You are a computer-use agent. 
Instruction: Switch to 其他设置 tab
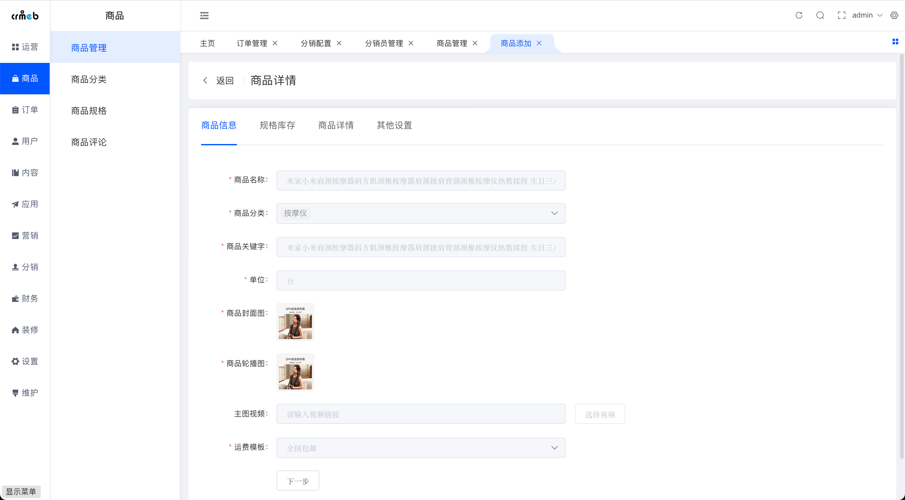394,125
